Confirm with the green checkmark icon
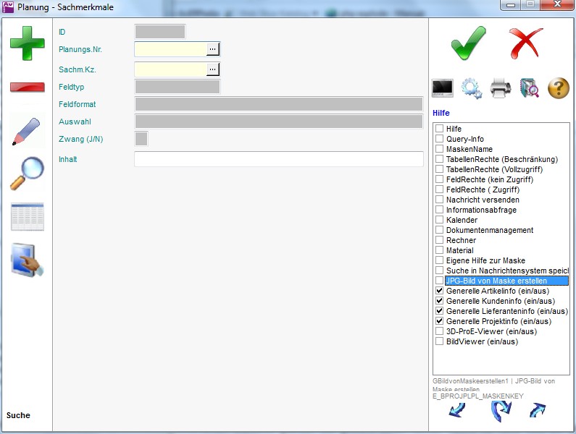The image size is (576, 434). click(468, 43)
